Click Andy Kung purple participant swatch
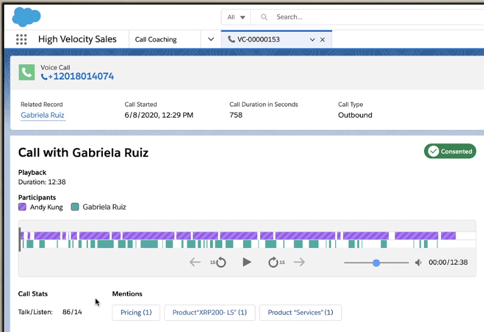 point(22,207)
